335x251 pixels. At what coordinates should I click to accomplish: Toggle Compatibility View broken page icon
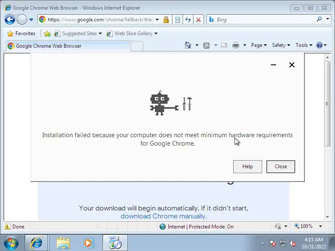click(178, 20)
